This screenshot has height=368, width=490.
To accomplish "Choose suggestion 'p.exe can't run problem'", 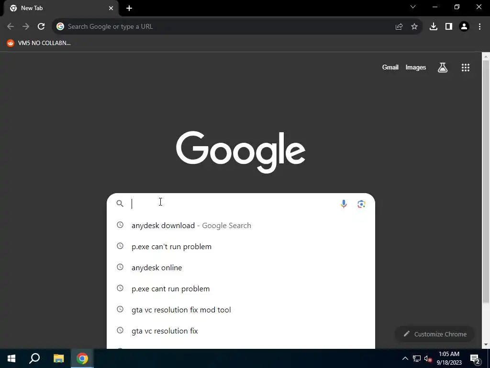I will pos(241,246).
